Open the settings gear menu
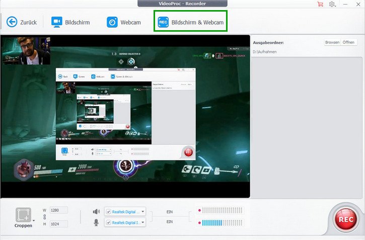Image resolution: width=365 pixels, height=240 pixels. 332,4
